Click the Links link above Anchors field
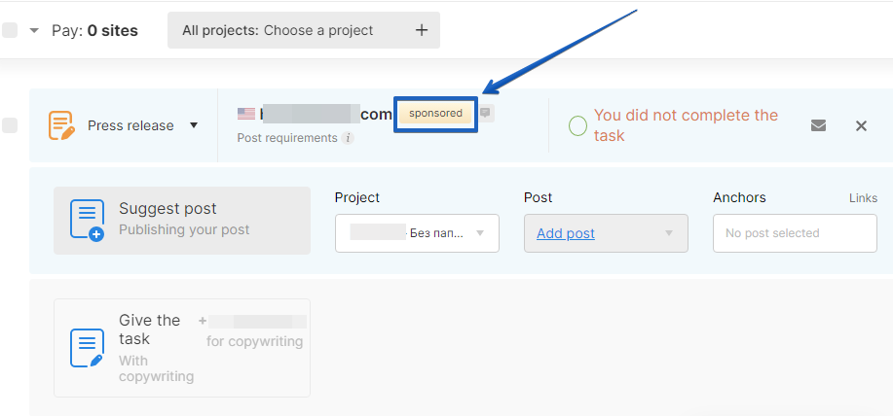This screenshot has height=416, width=893. click(863, 198)
